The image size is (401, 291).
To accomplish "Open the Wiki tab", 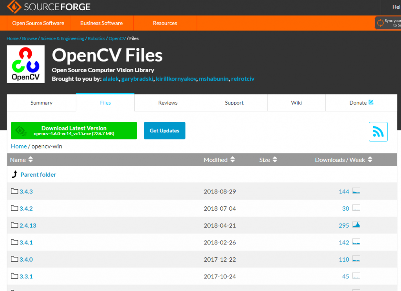I will coord(296,103).
